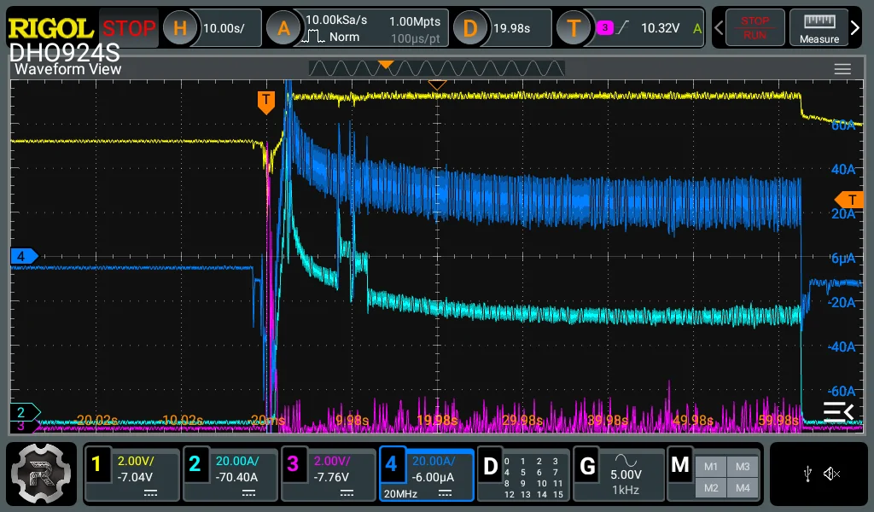Select the magenta channel 3 trigger source badge

(605, 27)
